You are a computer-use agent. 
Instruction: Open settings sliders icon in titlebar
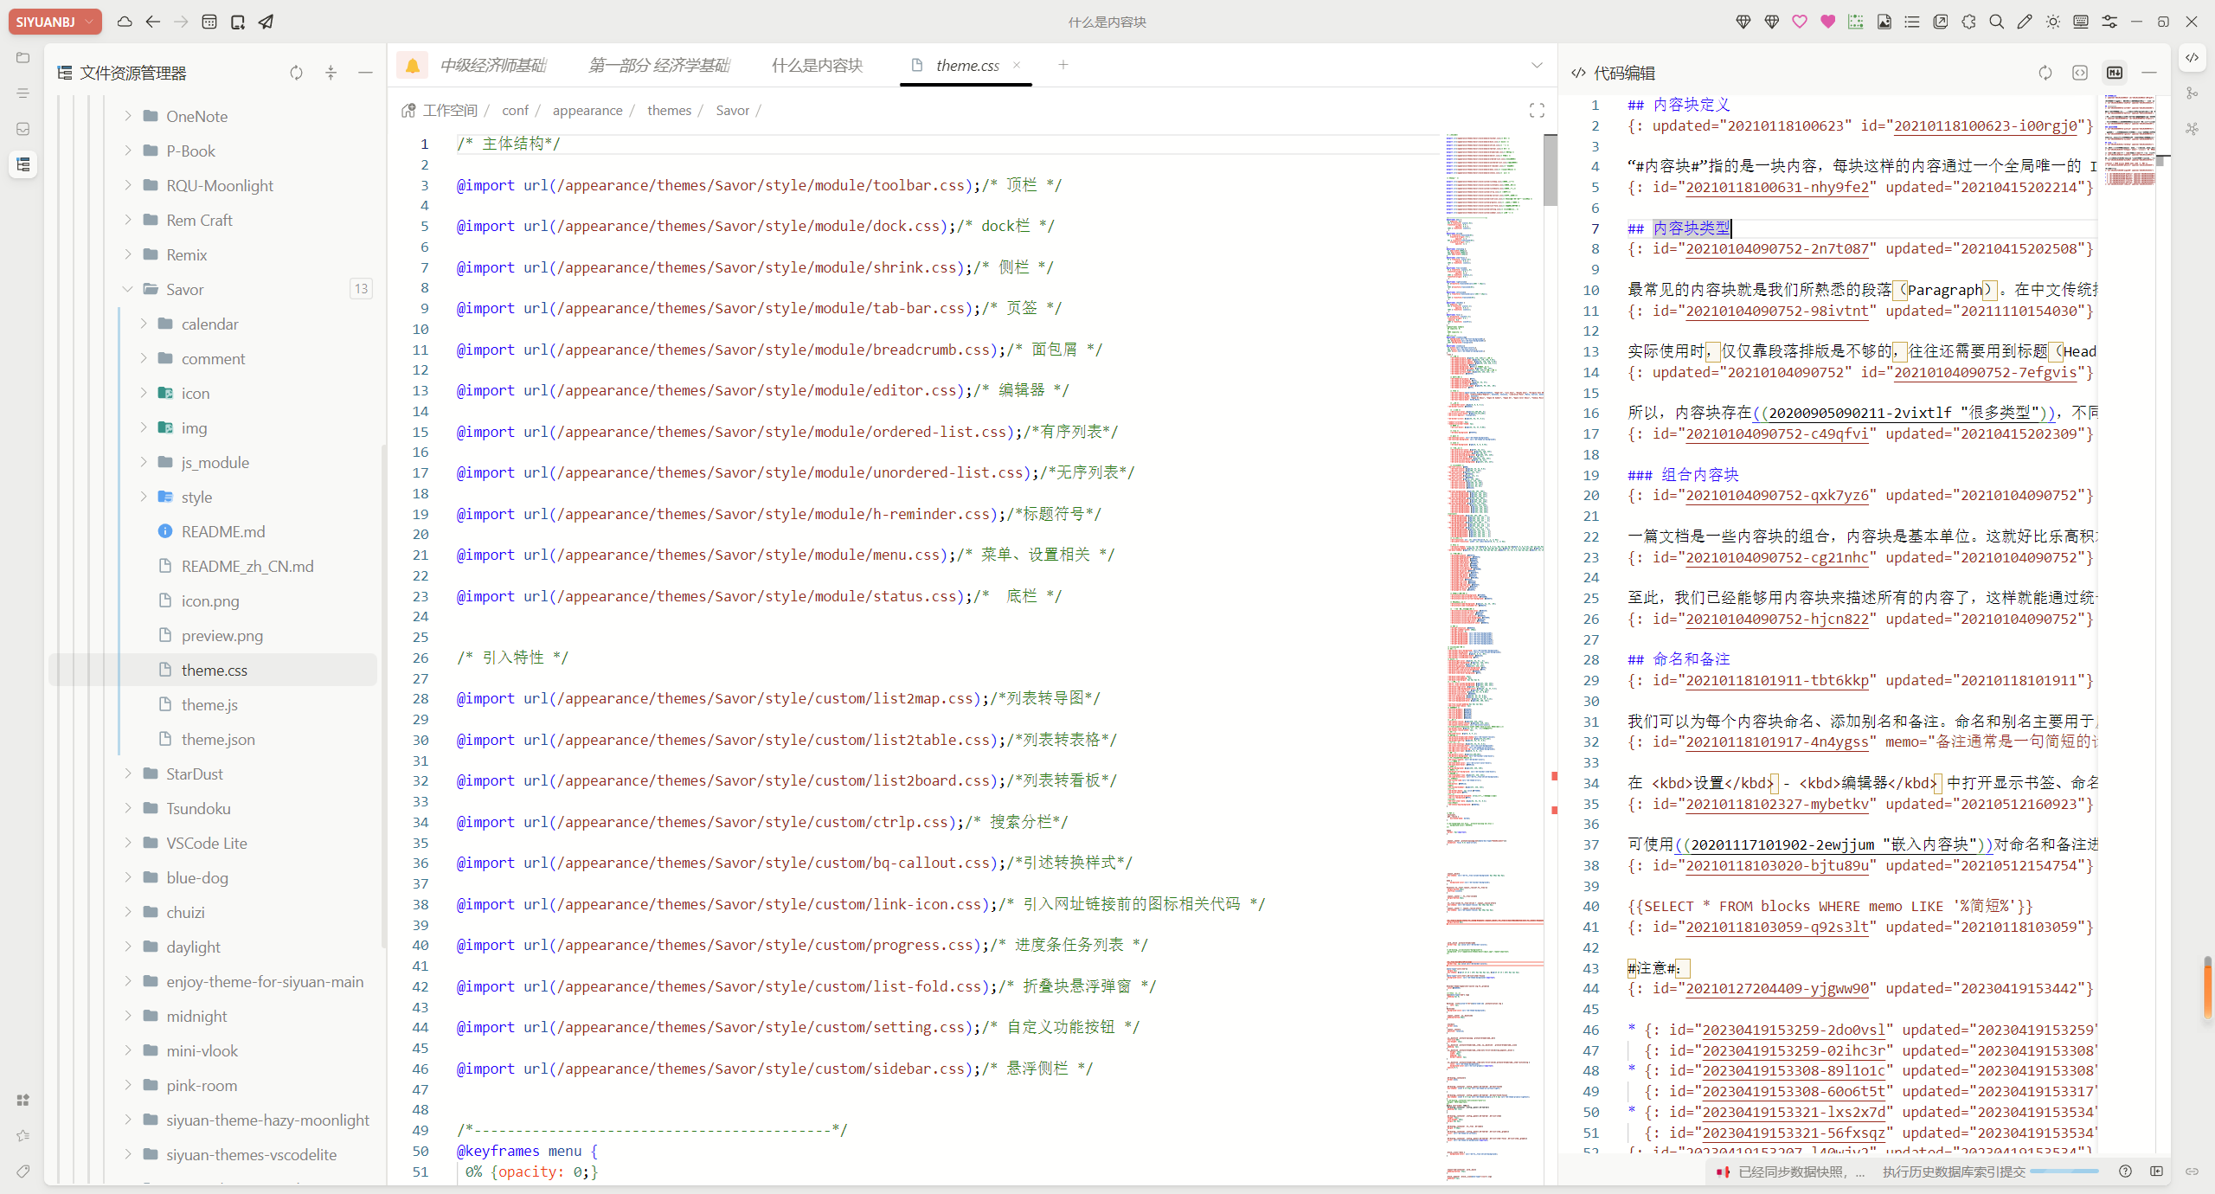click(x=2109, y=22)
